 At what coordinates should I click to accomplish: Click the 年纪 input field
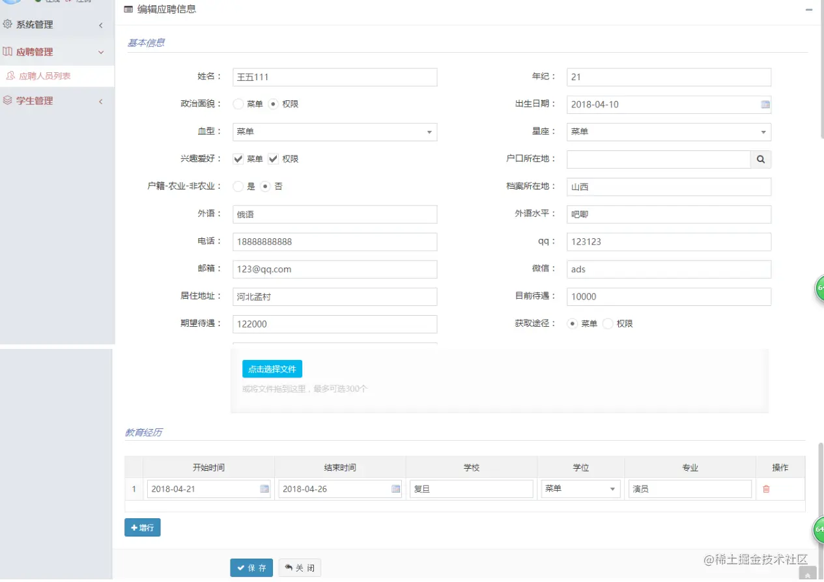pos(669,77)
